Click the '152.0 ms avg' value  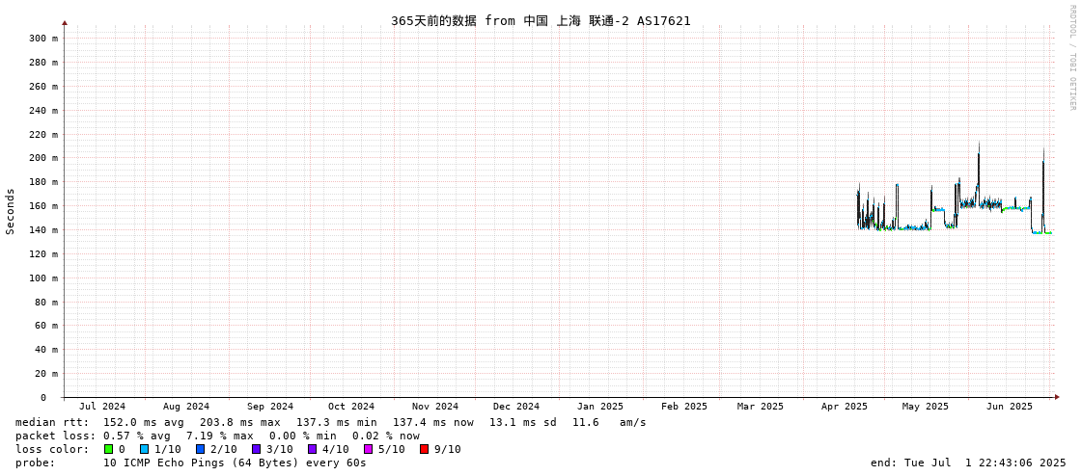(x=144, y=422)
